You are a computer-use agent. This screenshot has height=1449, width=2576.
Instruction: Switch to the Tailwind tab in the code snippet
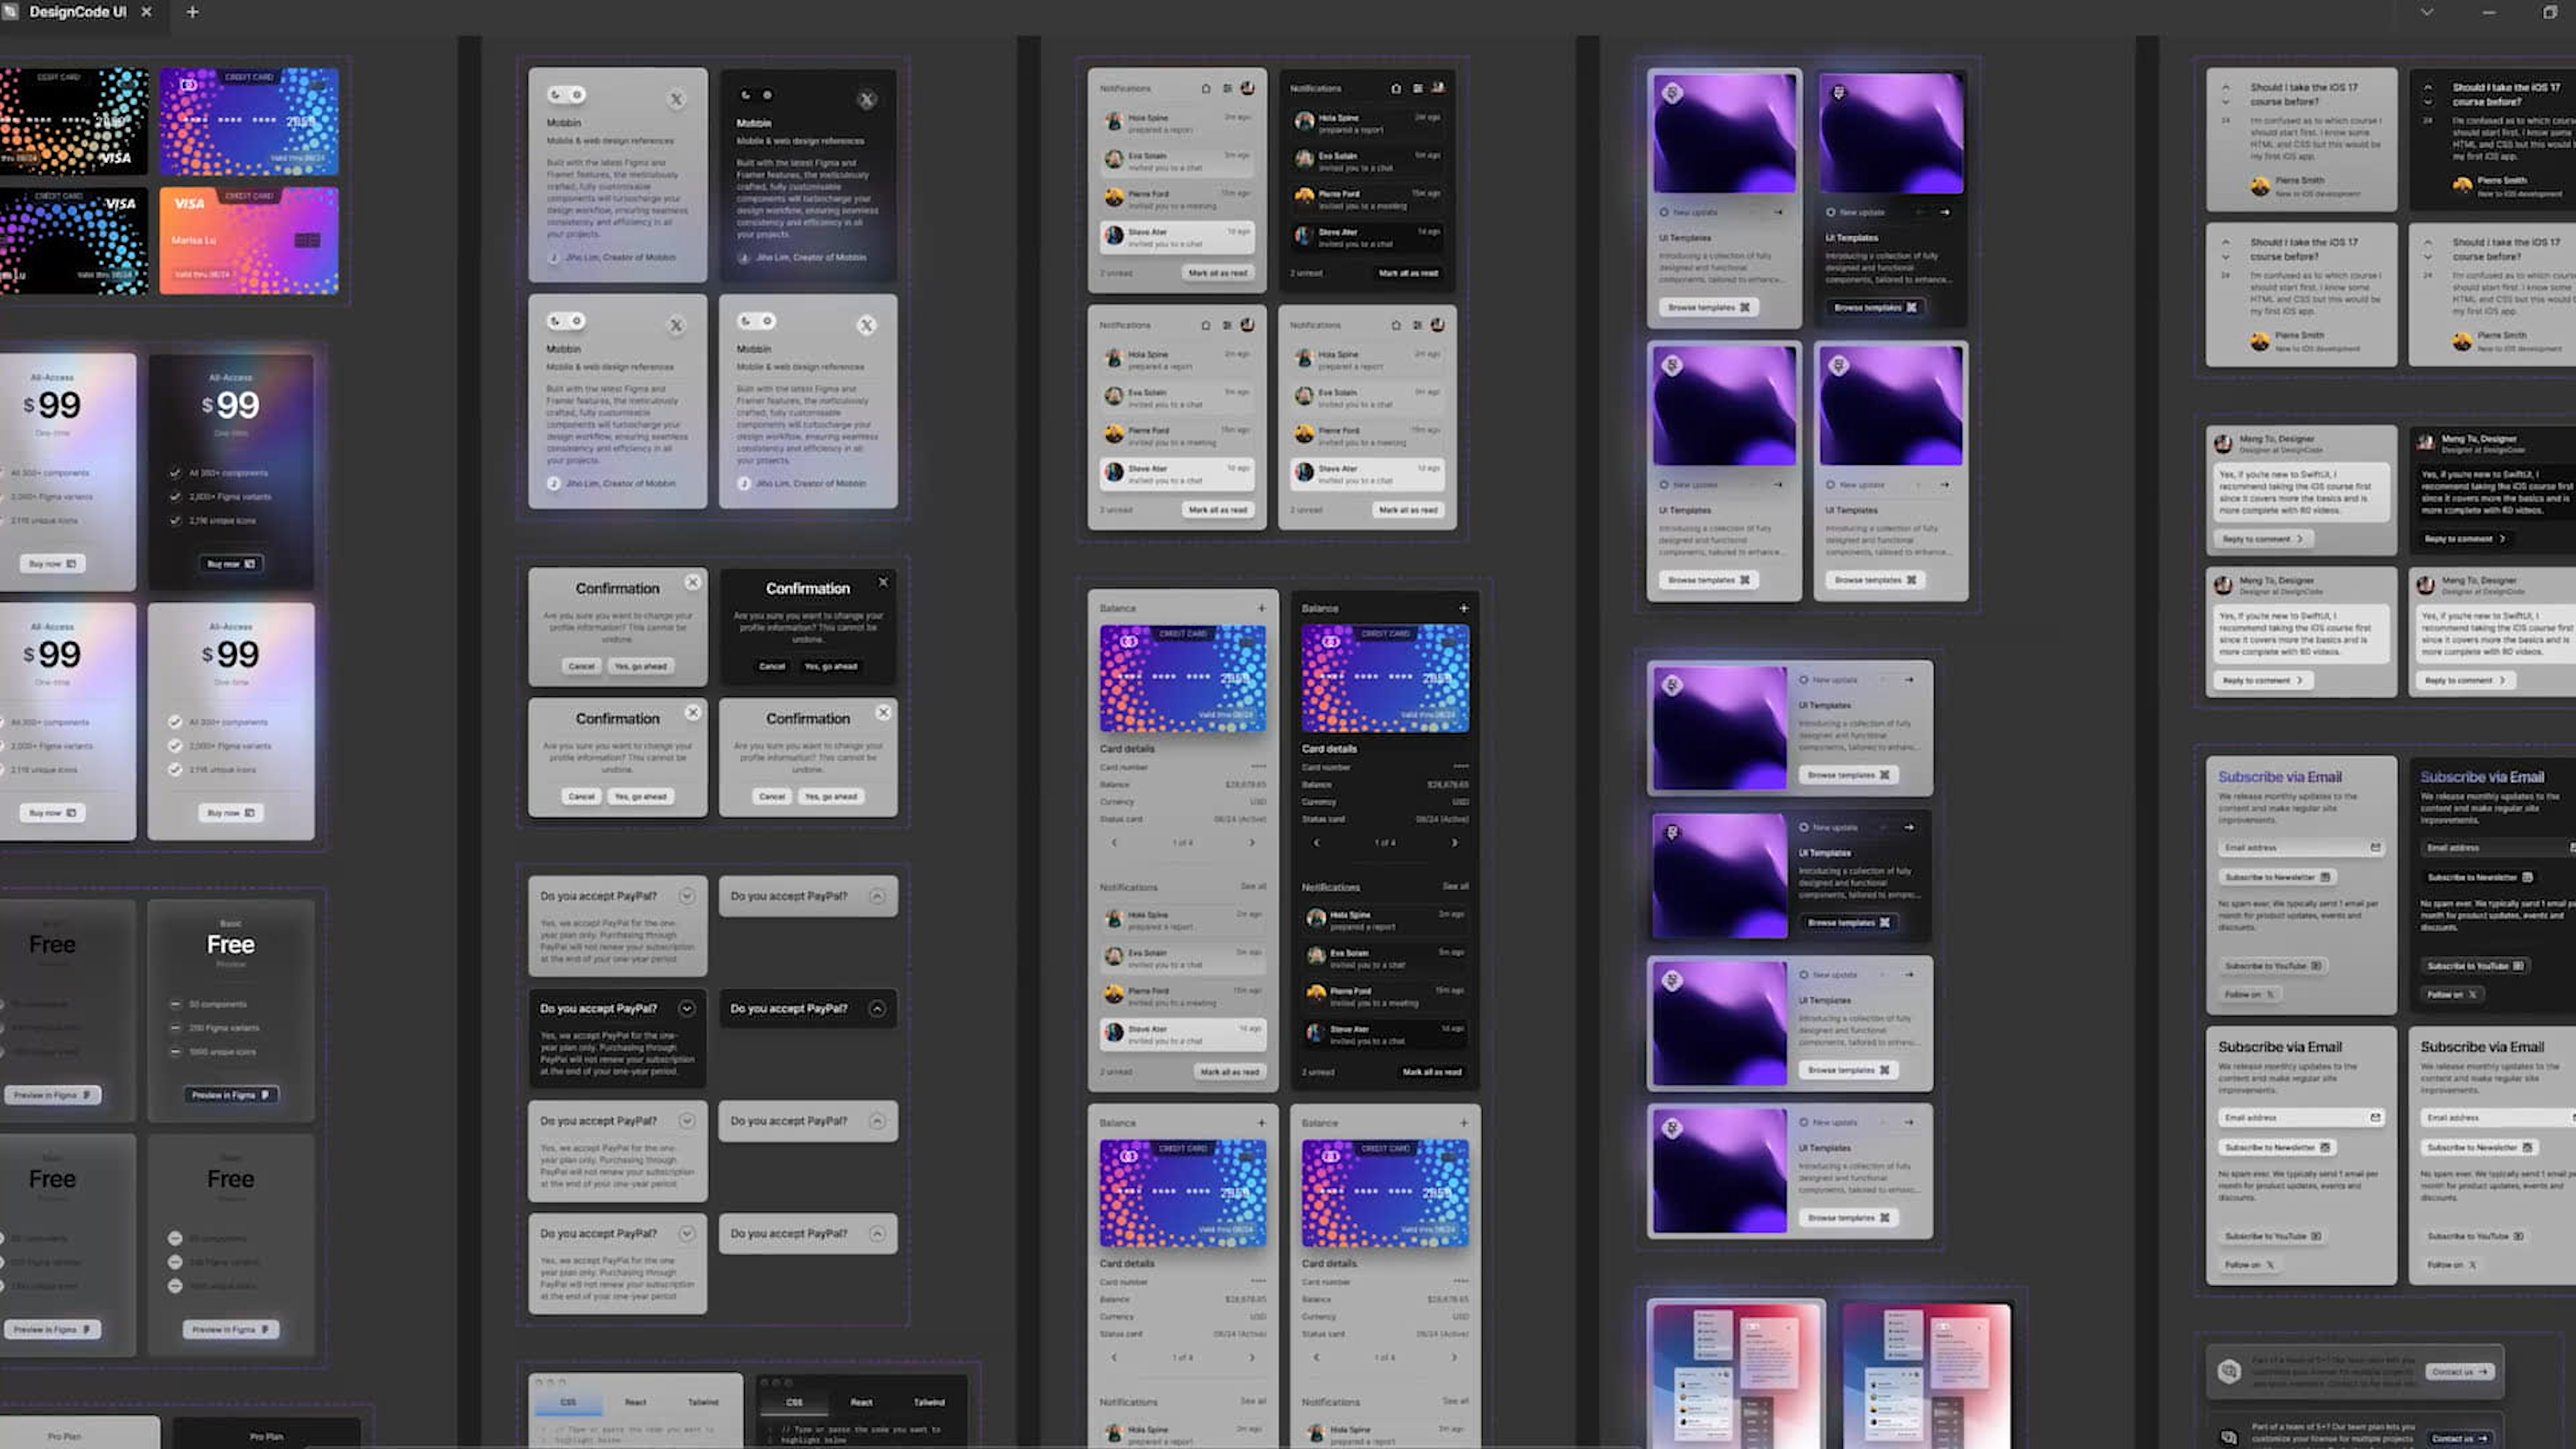(x=703, y=1402)
